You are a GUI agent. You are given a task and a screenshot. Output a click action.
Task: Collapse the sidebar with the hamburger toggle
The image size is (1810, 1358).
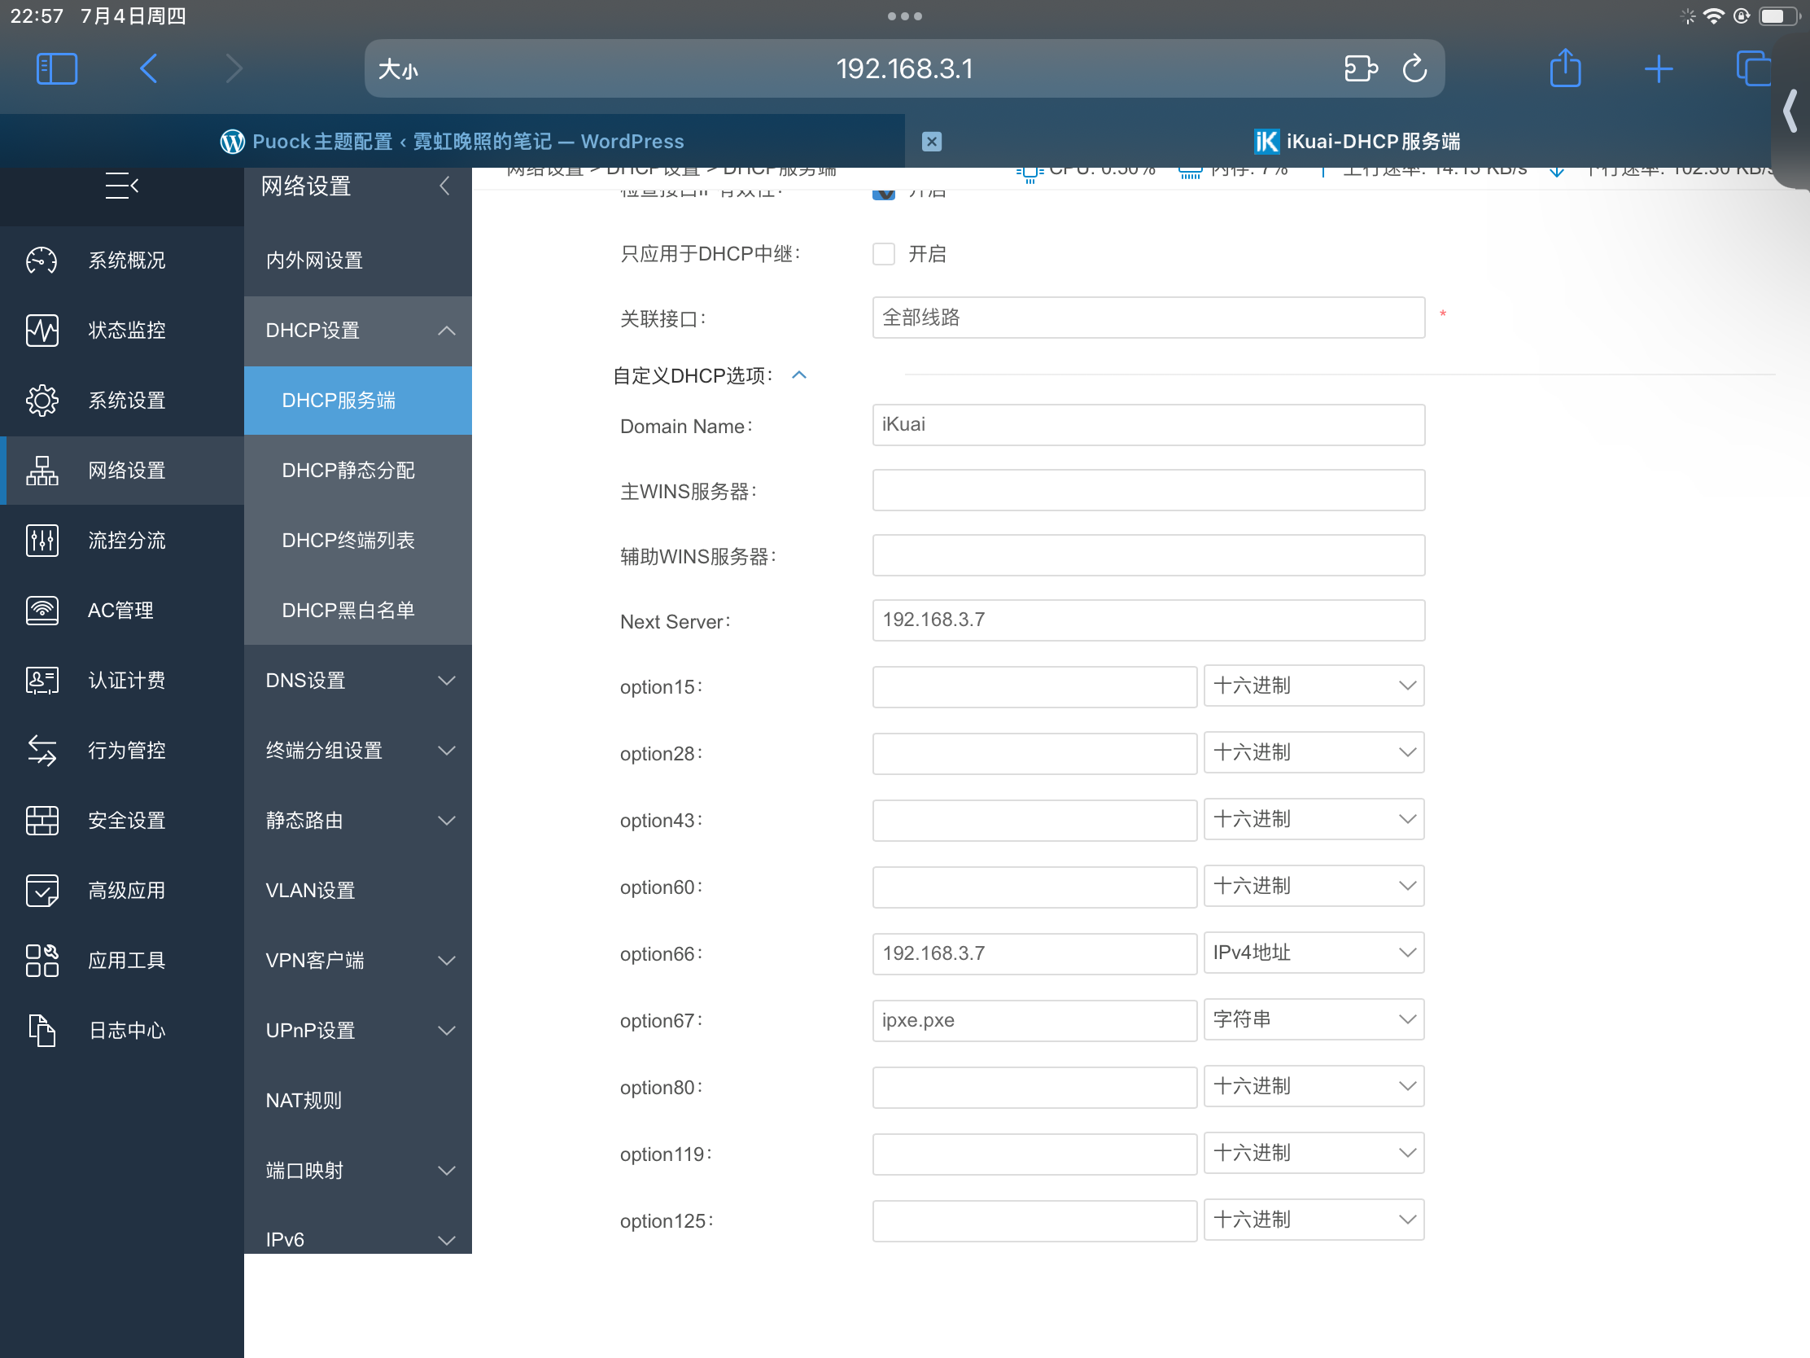point(123,186)
